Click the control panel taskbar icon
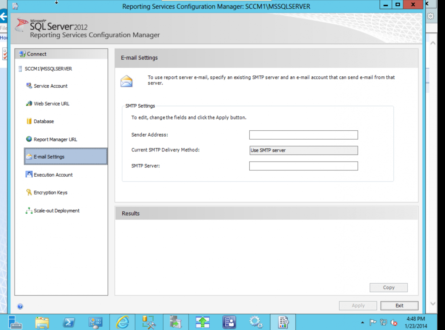 pyautogui.click(x=96, y=322)
